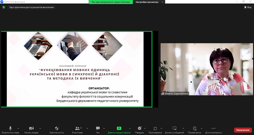The image size is (254, 135).
Task: Open More options (Дополнительно) ellipsis
Action: 213,128
